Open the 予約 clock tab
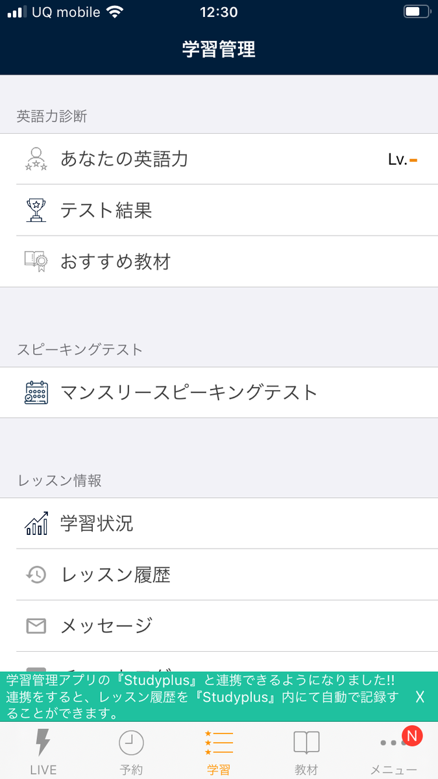The height and width of the screenshot is (779, 438). coord(131,742)
